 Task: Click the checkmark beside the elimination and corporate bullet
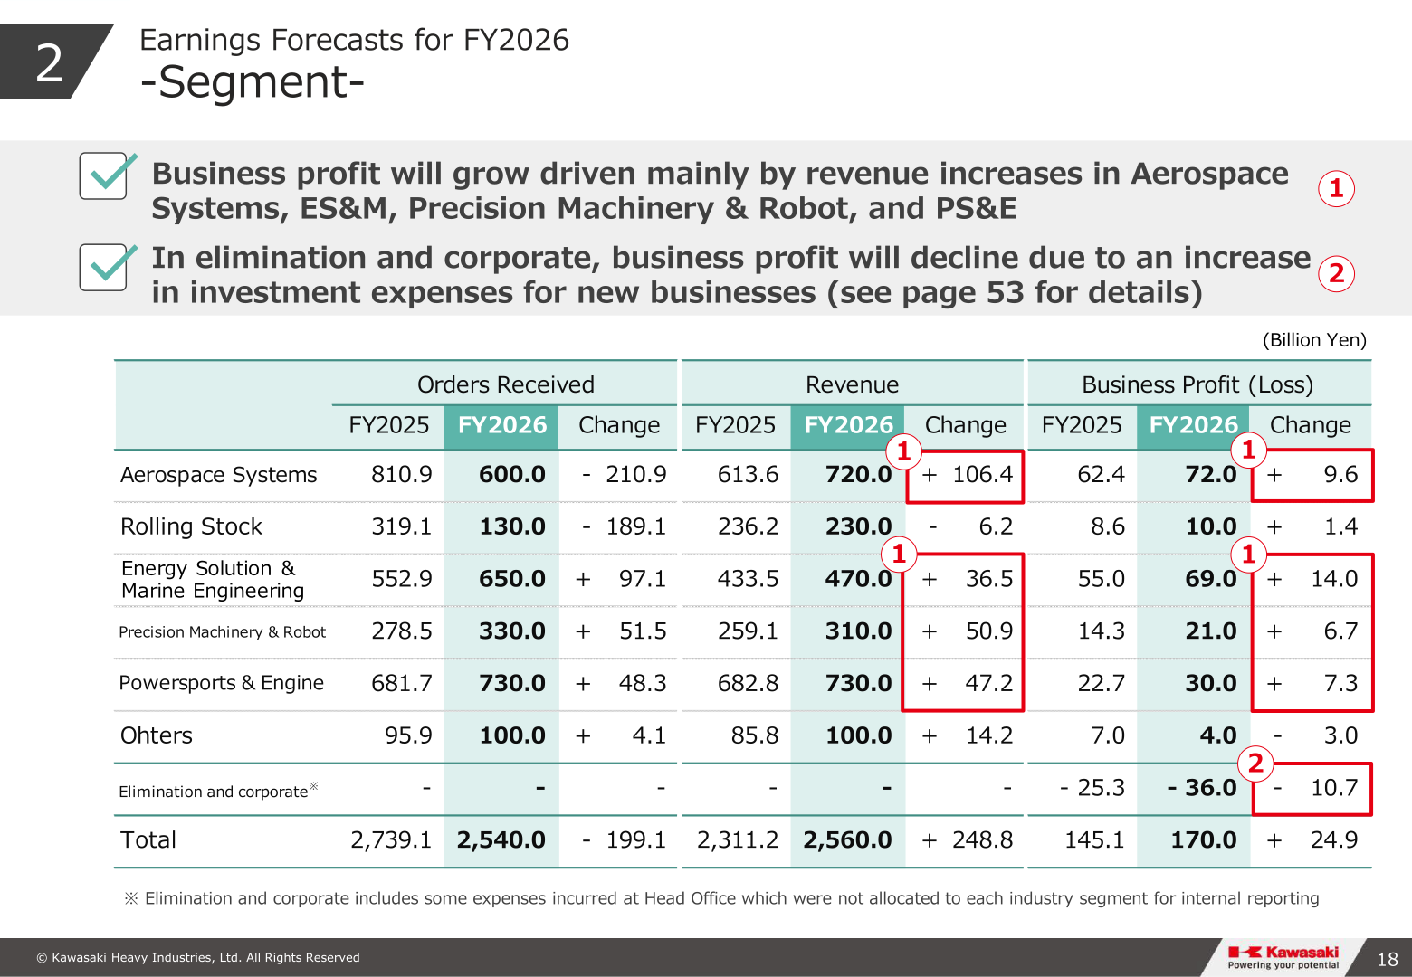click(108, 266)
